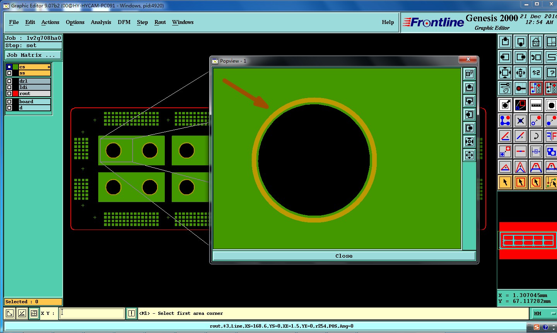This screenshot has width=557, height=333.
Task: Open the Analysis menu
Action: [101, 22]
